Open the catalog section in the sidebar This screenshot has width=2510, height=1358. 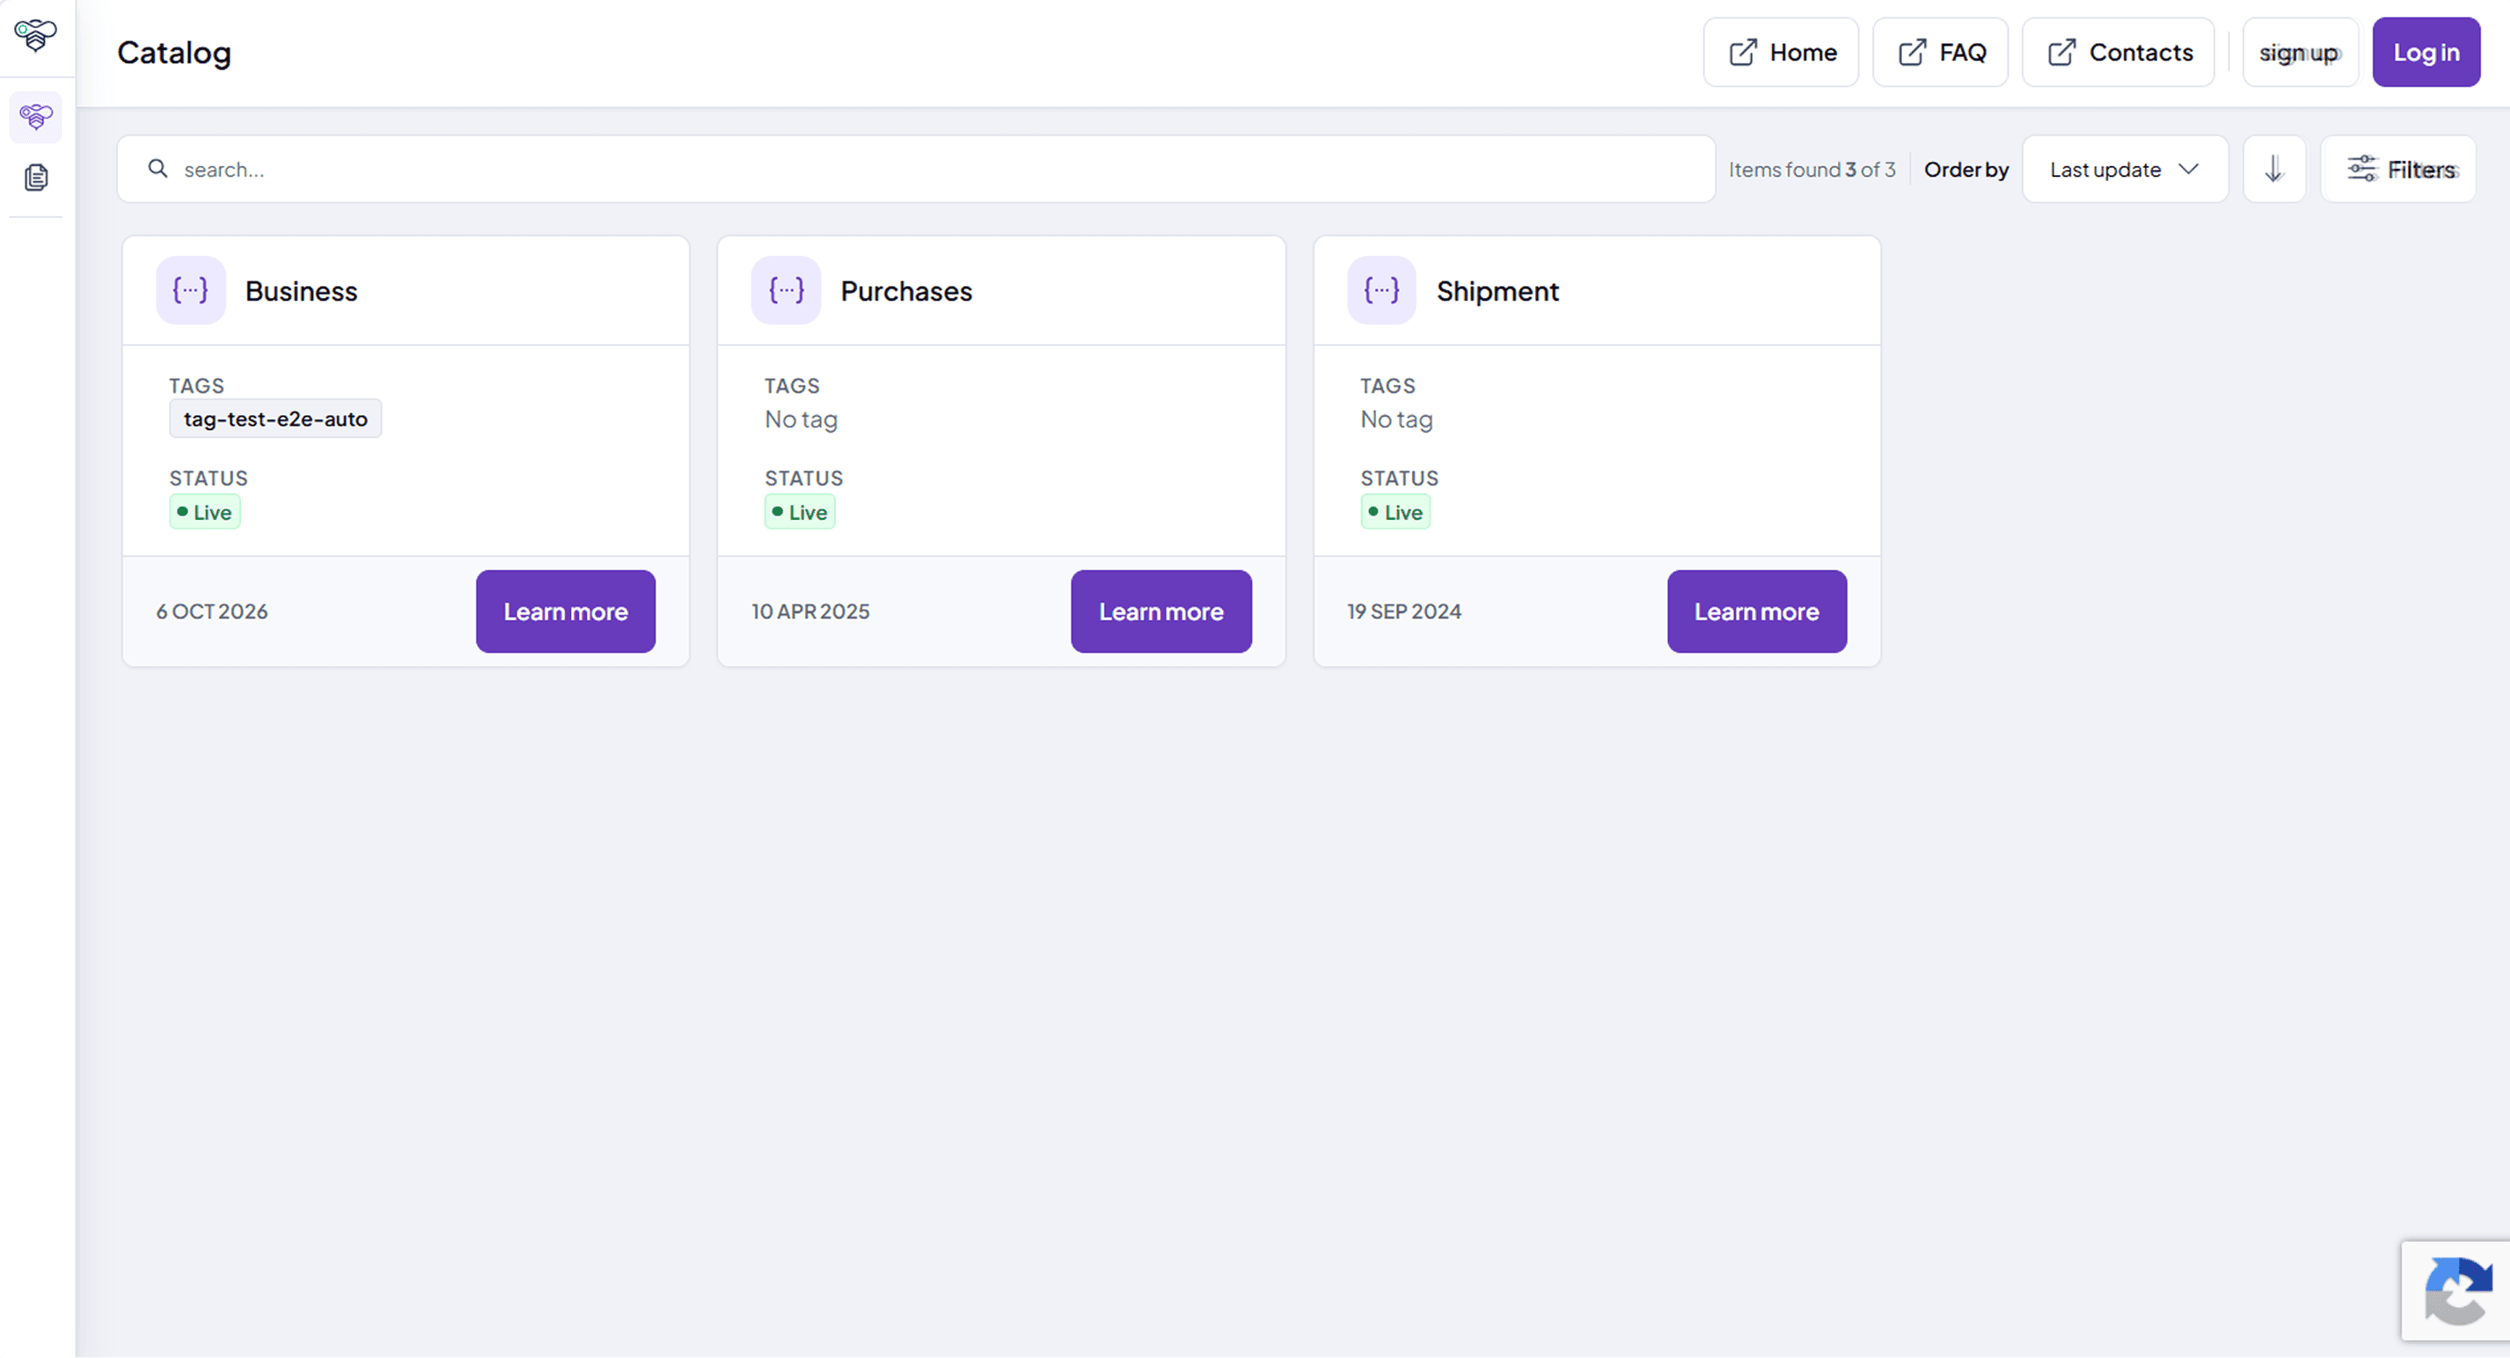point(36,117)
